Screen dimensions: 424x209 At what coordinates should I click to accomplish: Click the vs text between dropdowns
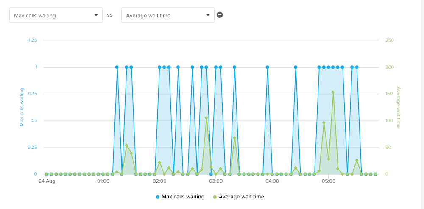coord(109,15)
